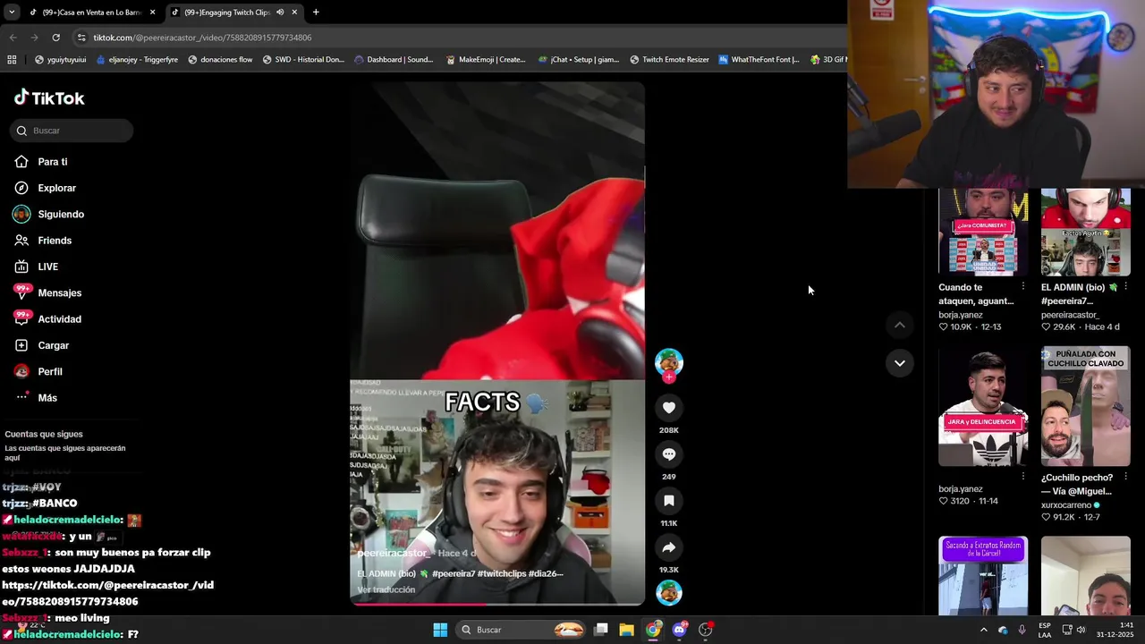
Task: Click xurxocarreno author name
Action: click(1066, 504)
